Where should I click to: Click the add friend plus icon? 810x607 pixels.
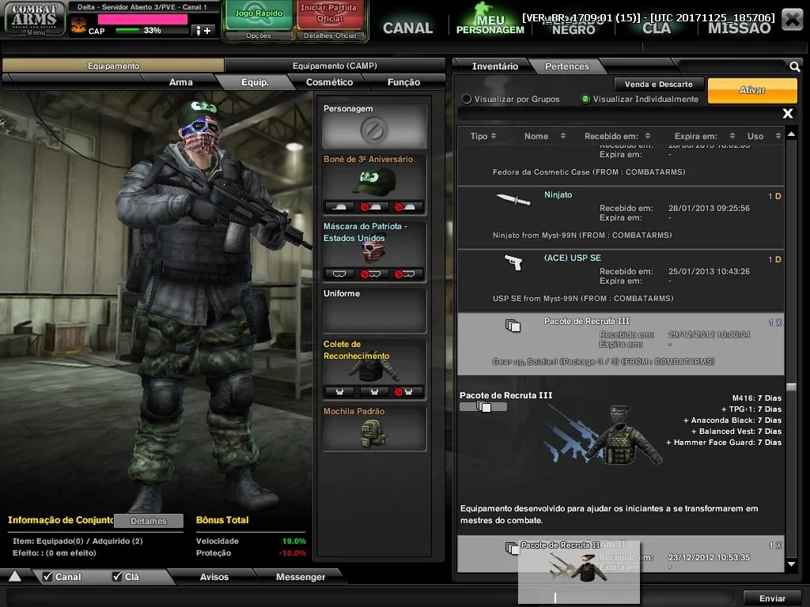point(203,31)
